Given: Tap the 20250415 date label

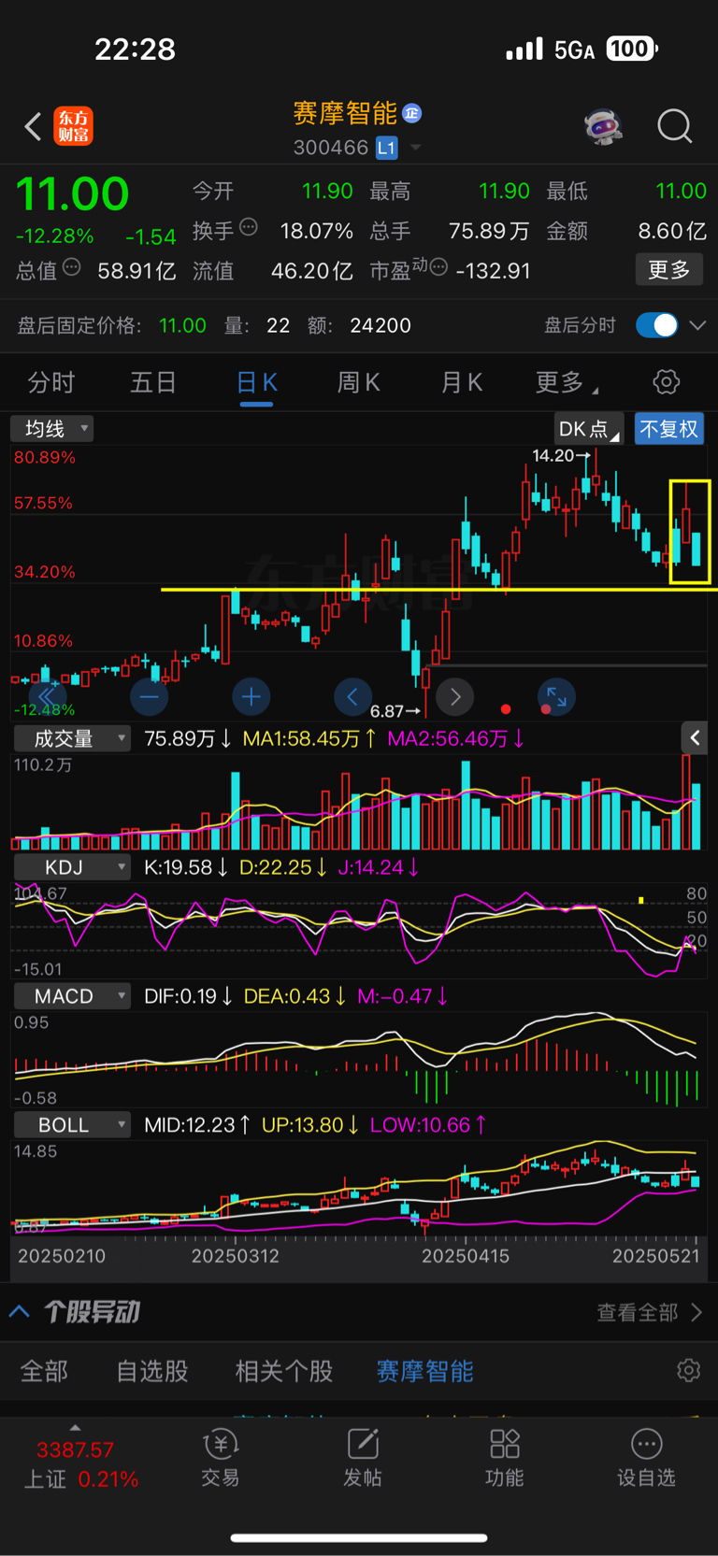Looking at the screenshot, I should click(x=466, y=1256).
